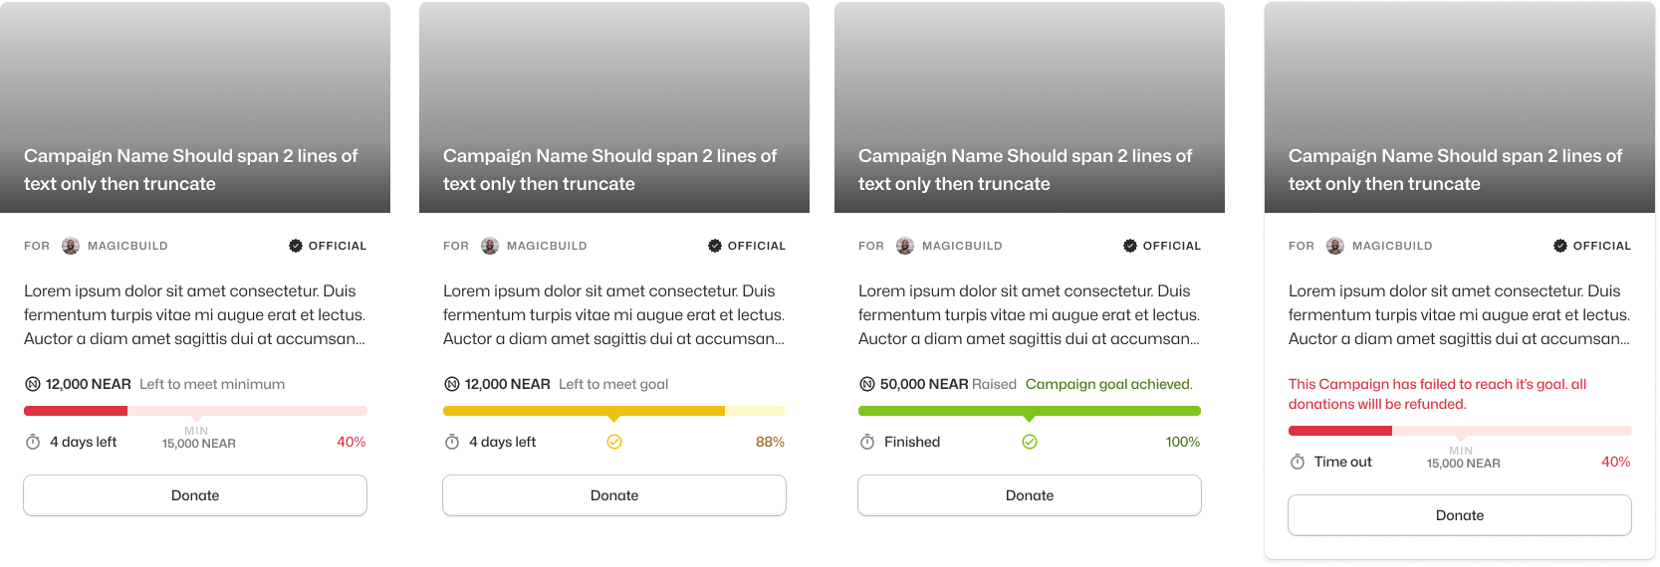Click the stopwatch icon beside "Time out"
This screenshot has height=567, width=1660.
pos(1298,462)
